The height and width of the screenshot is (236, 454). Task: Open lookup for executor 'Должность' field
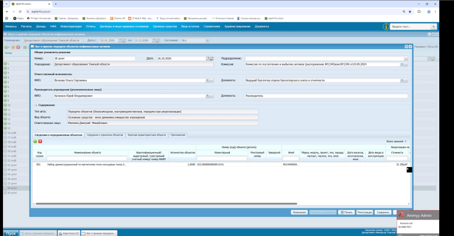[406, 80]
